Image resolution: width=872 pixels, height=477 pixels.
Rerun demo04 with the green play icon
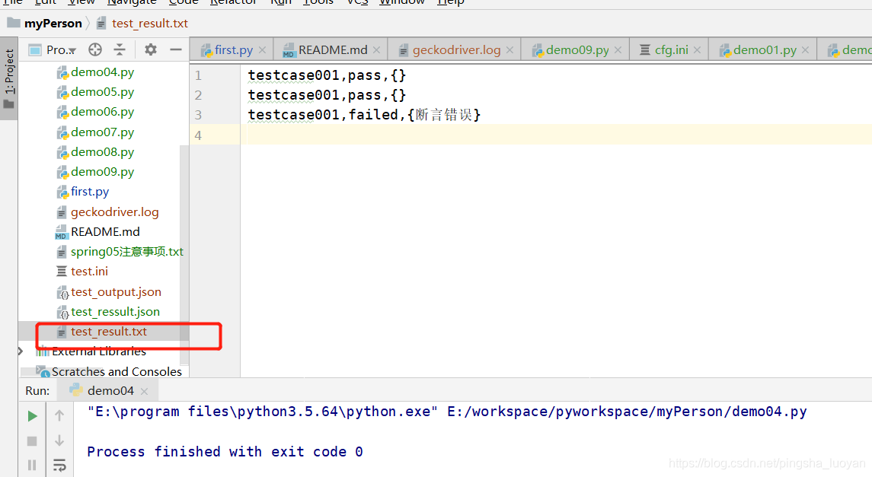coord(32,416)
